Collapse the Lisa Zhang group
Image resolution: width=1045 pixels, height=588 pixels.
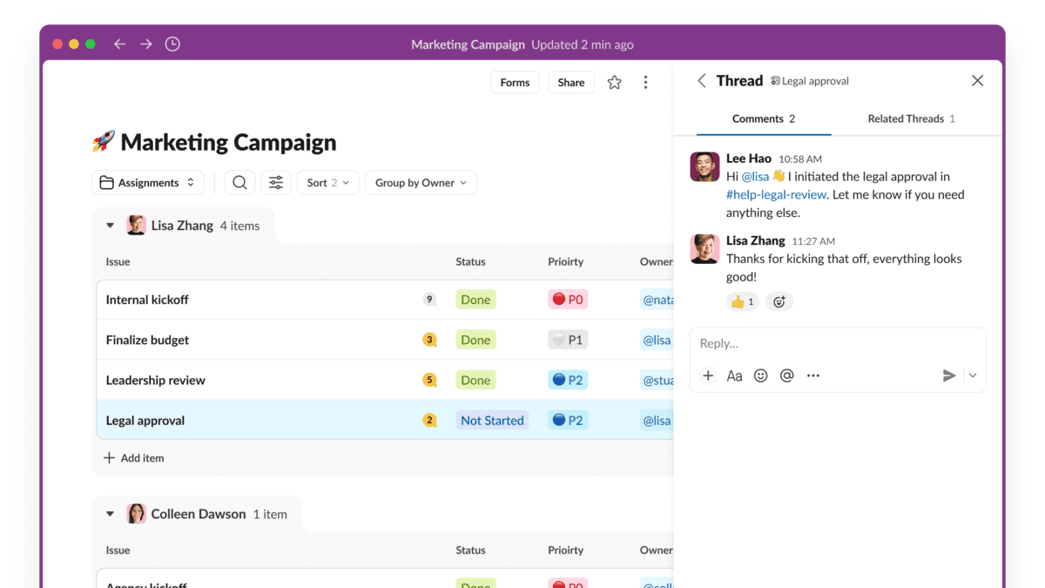[110, 226]
